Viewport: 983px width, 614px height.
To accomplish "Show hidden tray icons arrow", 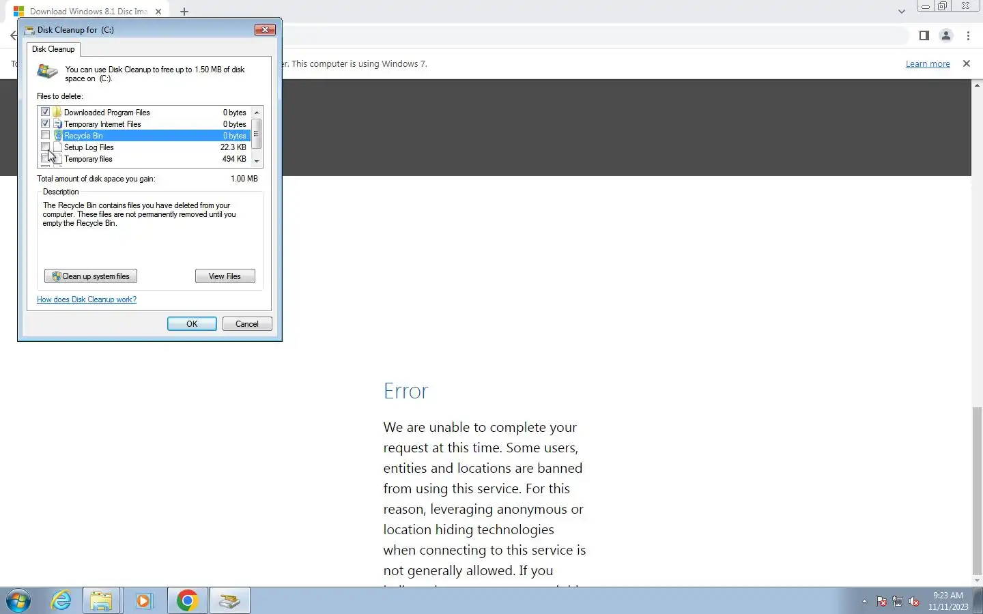I will pyautogui.click(x=864, y=602).
